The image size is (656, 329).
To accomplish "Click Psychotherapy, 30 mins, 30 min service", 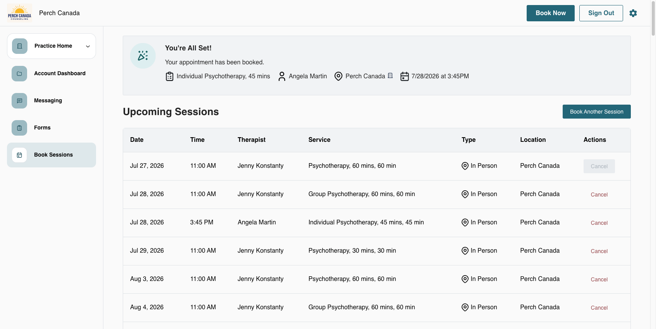I will click(x=352, y=251).
